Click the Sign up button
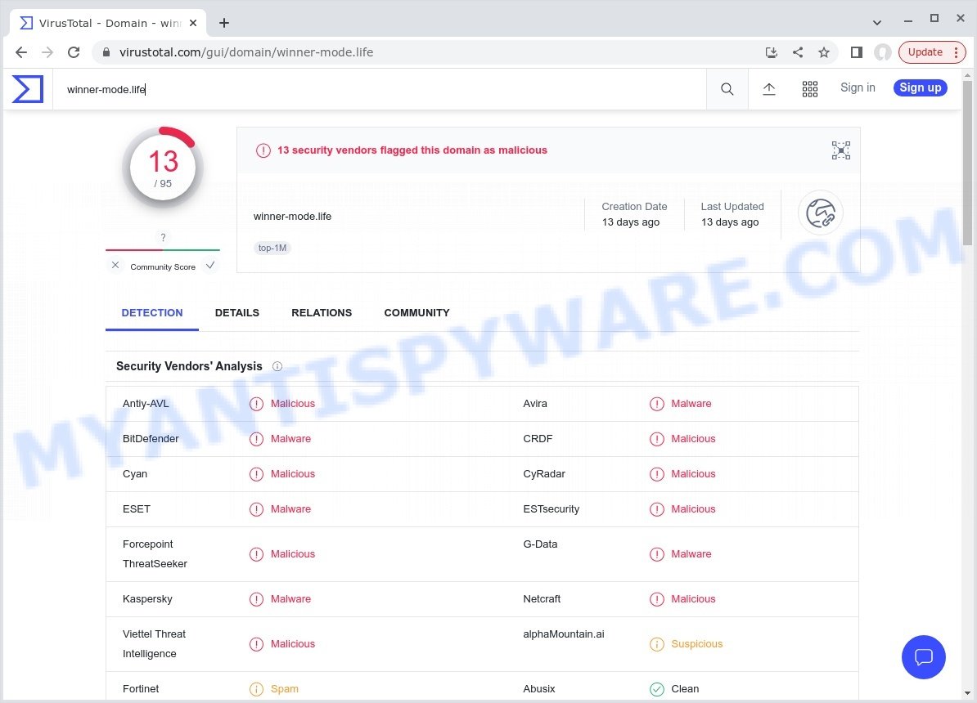Screen dimensions: 977x703 pyautogui.click(x=921, y=87)
